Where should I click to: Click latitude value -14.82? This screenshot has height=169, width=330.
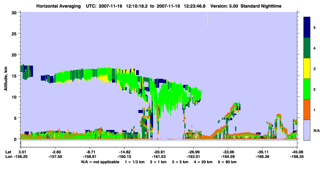(124, 152)
